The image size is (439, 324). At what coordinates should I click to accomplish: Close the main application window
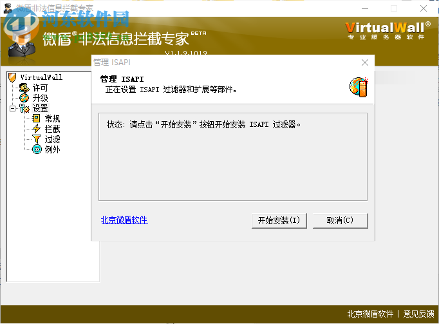(424, 8)
